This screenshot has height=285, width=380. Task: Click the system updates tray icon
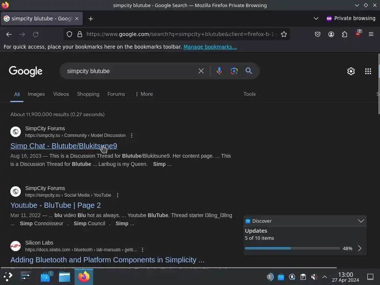coord(292,277)
